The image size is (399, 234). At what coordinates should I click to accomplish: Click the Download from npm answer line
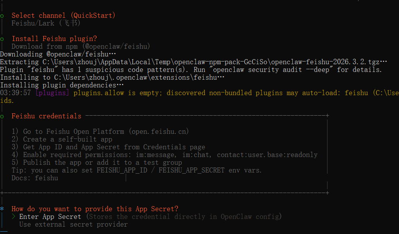tap(81, 46)
